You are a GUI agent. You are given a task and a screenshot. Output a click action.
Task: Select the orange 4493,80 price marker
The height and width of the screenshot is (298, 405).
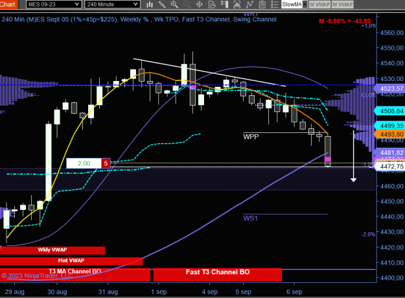click(x=389, y=134)
